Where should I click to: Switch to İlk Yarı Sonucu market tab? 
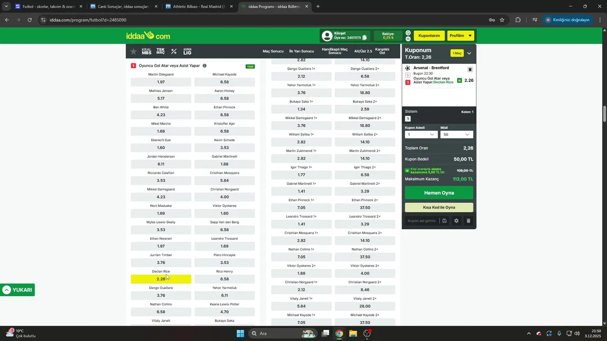pyautogui.click(x=302, y=51)
